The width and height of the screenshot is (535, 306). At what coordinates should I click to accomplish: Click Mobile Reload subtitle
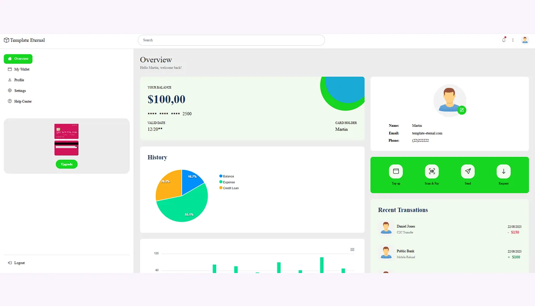[406, 257]
